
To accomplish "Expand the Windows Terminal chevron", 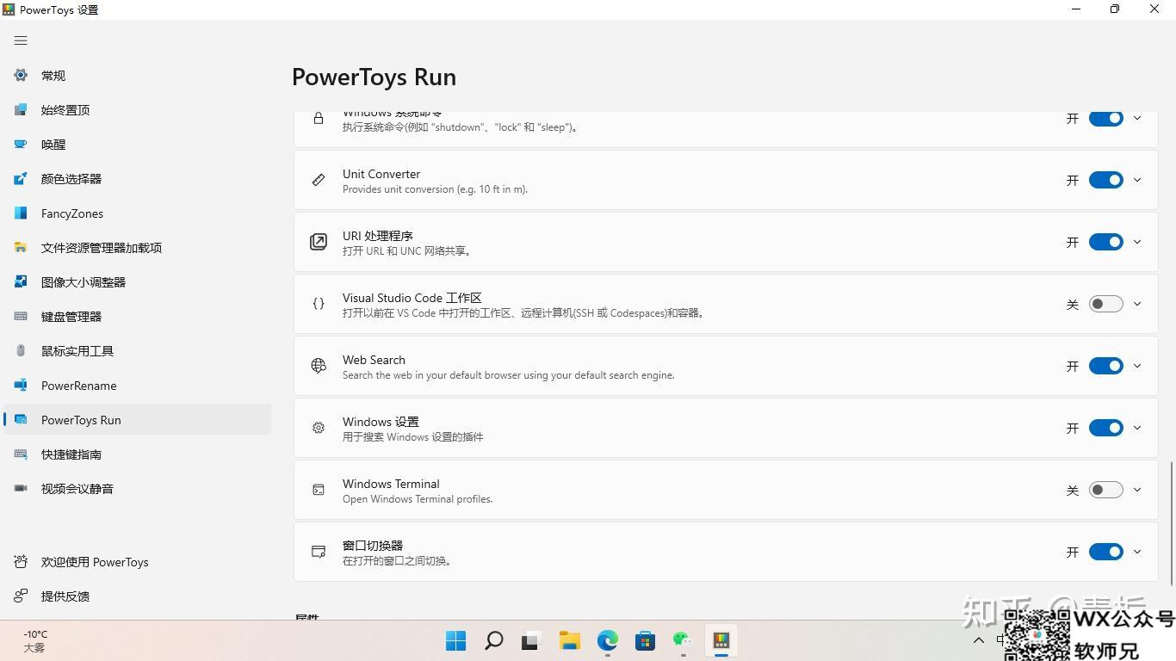I will pos(1137,490).
